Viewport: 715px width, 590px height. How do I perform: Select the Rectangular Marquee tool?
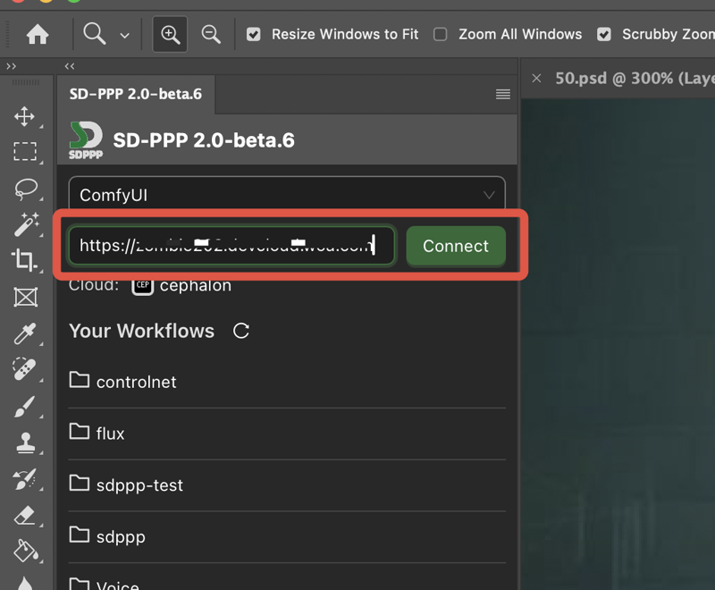pos(25,151)
